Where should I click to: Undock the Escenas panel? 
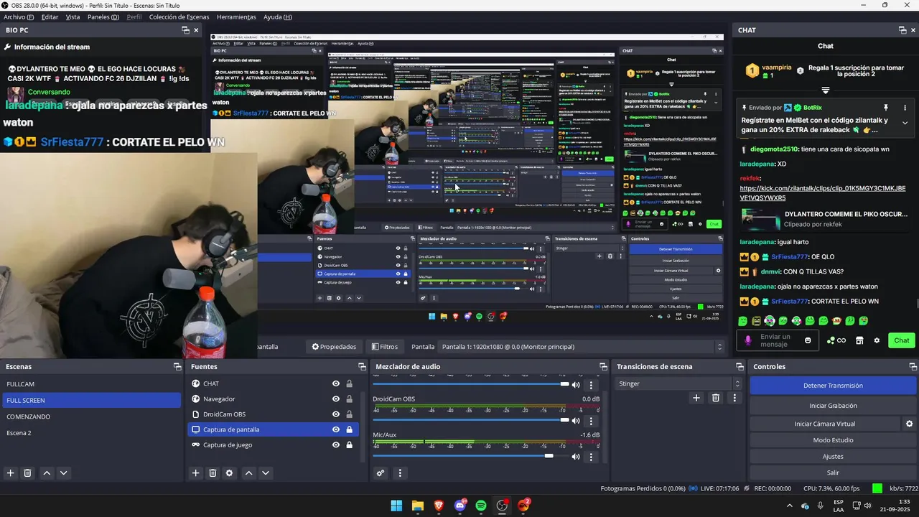point(177,367)
